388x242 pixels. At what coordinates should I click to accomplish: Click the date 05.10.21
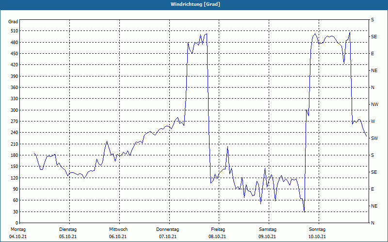click(x=68, y=237)
